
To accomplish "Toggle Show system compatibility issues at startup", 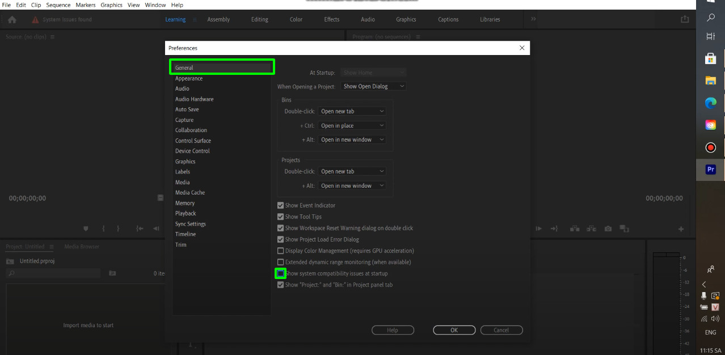I will coord(280,273).
